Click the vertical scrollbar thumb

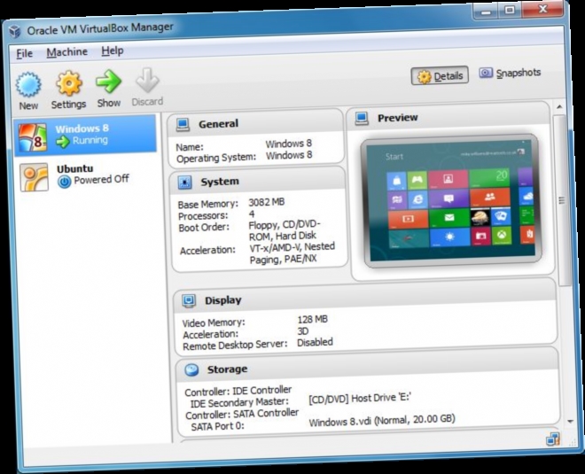[x=562, y=200]
